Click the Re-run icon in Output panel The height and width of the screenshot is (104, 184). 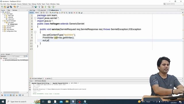click(x=30, y=83)
